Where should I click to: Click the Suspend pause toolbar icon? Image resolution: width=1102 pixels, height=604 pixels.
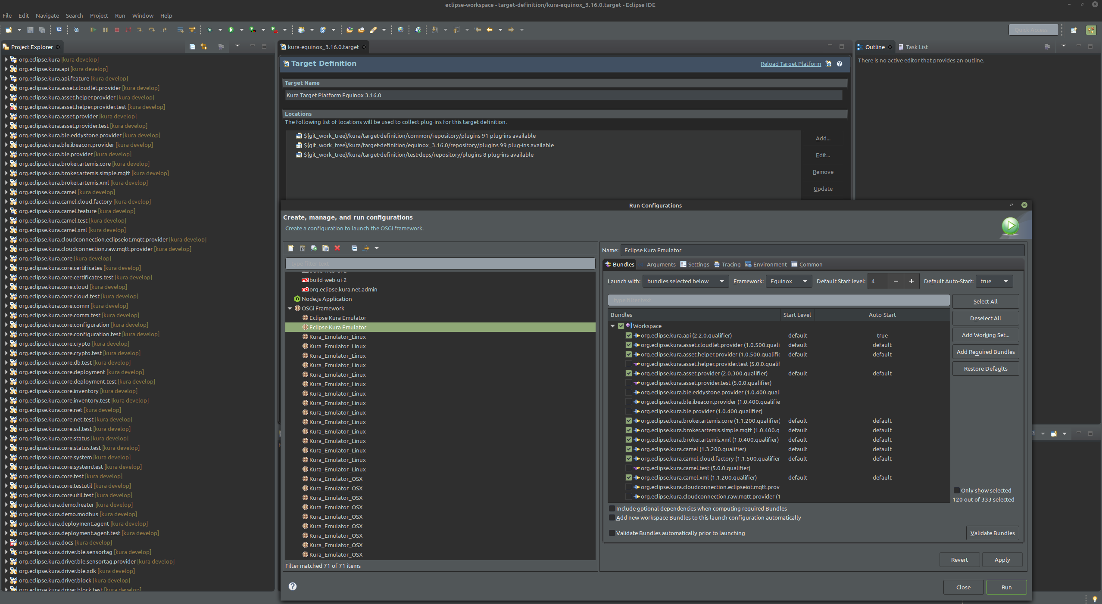[105, 30]
